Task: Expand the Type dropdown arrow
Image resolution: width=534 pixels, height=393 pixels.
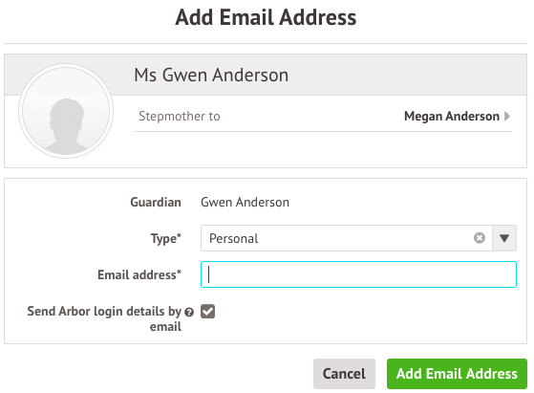Action: click(504, 238)
